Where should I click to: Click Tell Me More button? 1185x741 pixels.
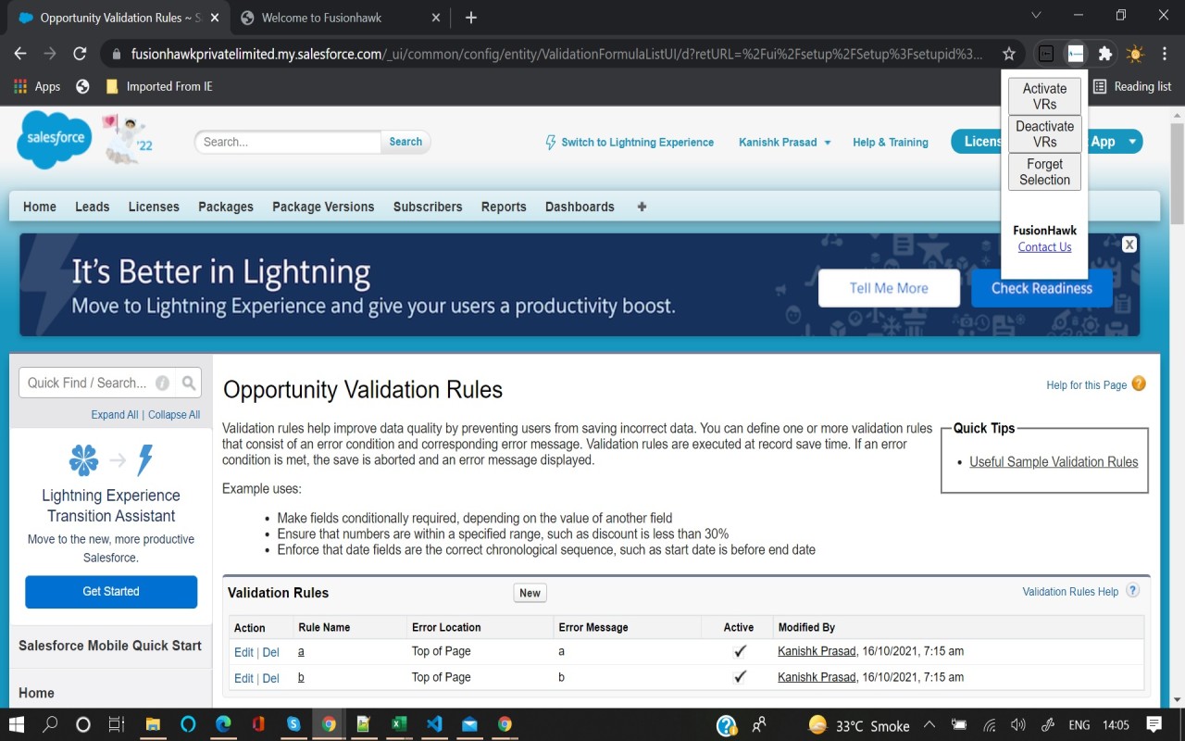(x=889, y=288)
